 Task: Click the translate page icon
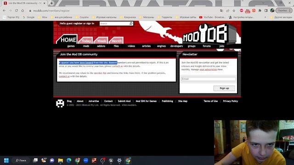pos(221,11)
